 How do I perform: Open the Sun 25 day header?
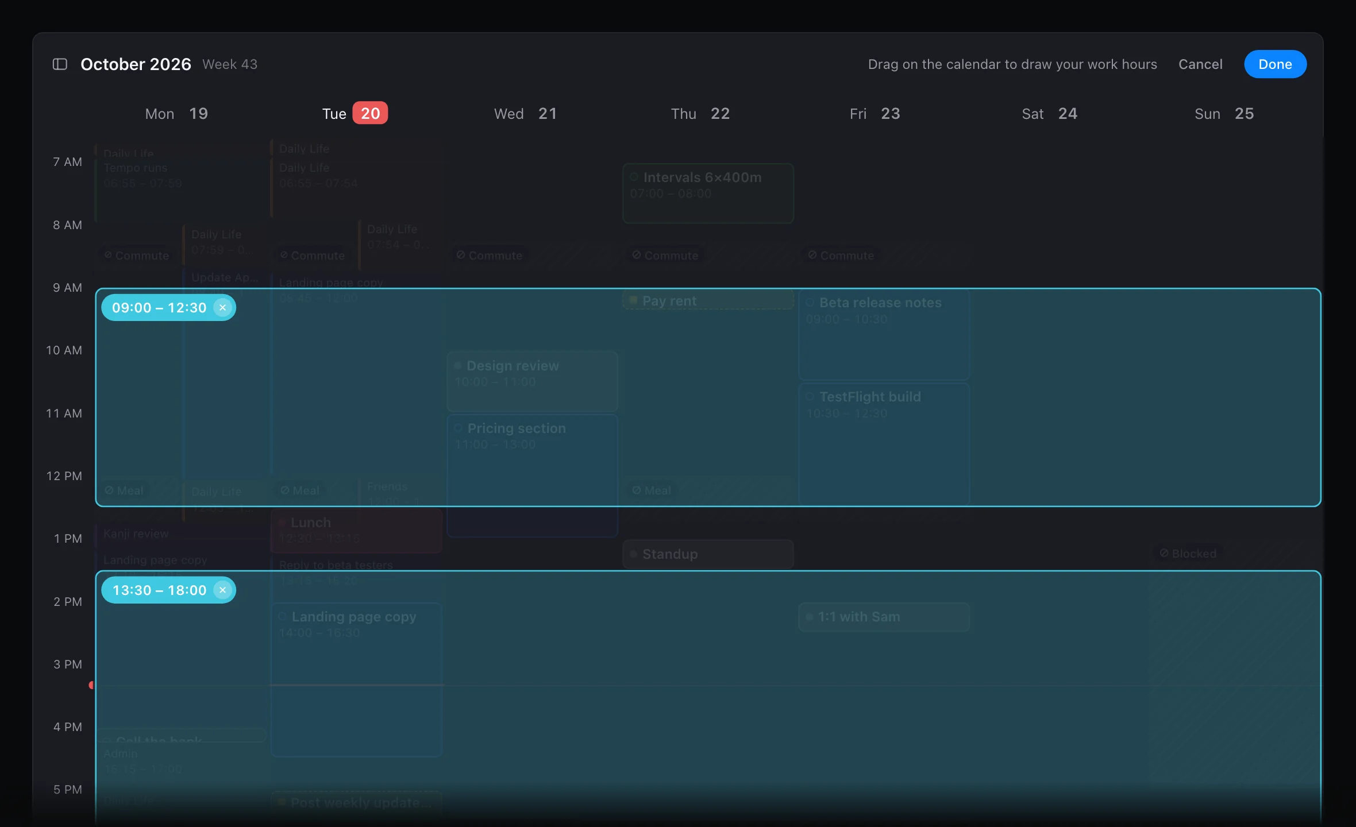(1224, 114)
